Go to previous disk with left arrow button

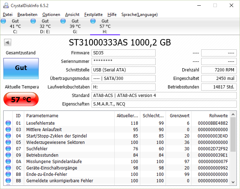click(7, 42)
